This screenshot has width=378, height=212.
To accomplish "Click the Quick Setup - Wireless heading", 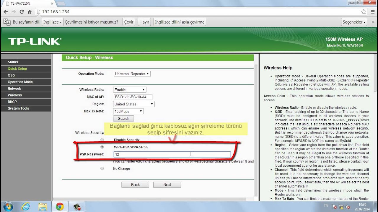I will [x=89, y=57].
